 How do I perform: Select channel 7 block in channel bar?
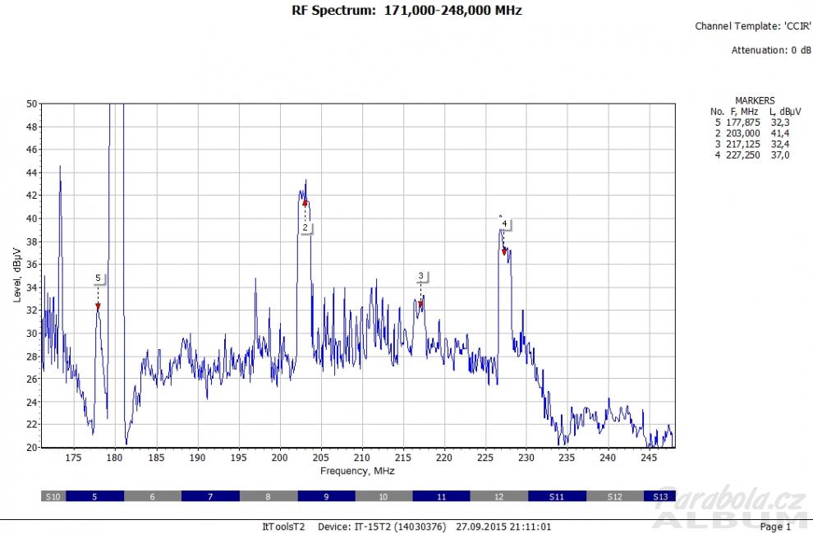click(210, 497)
